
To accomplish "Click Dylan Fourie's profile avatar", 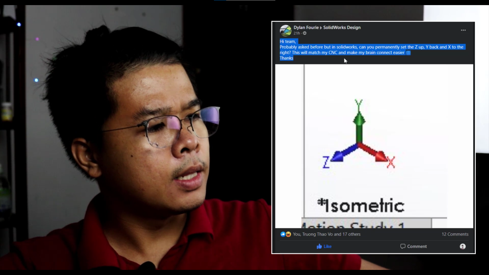I will [x=286, y=31].
